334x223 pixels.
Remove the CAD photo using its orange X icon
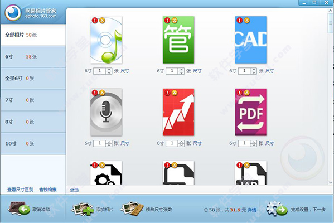(x=247, y=21)
